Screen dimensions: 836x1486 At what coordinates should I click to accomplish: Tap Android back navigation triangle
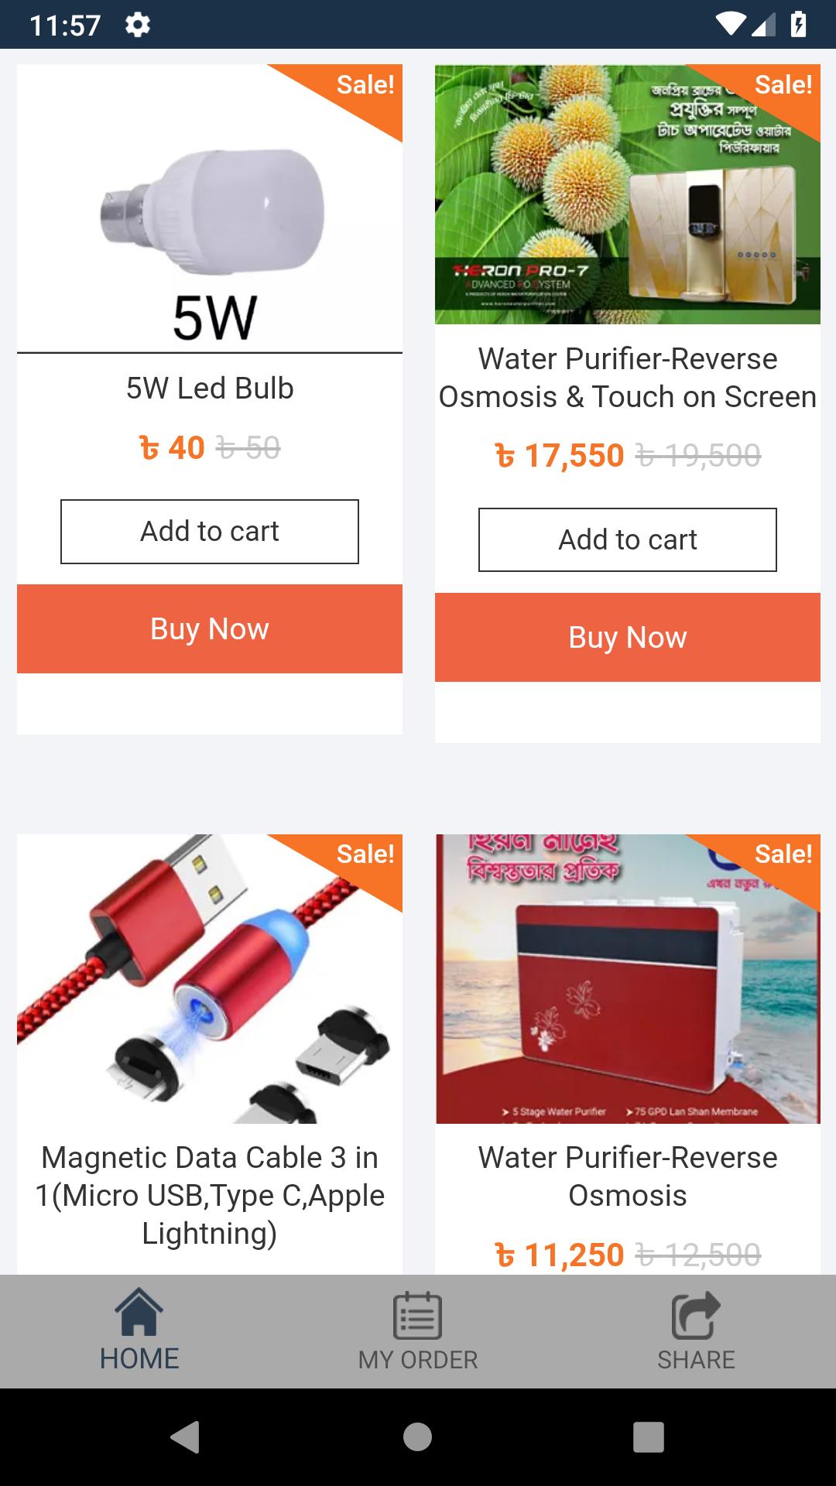[186, 1437]
